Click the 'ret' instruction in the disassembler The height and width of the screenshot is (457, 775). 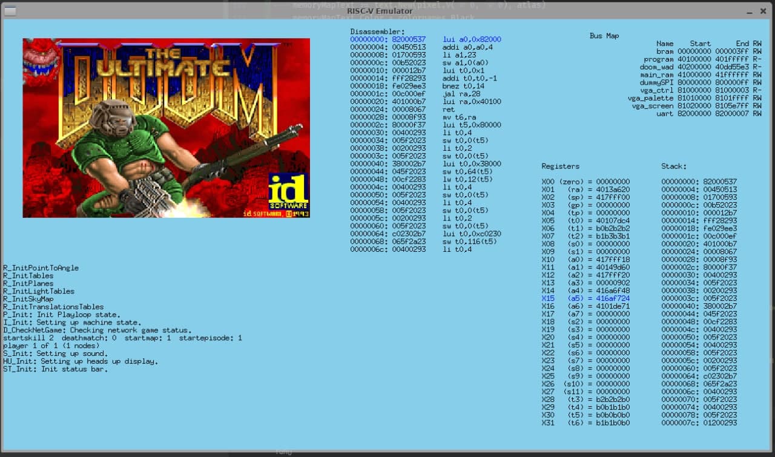point(449,110)
